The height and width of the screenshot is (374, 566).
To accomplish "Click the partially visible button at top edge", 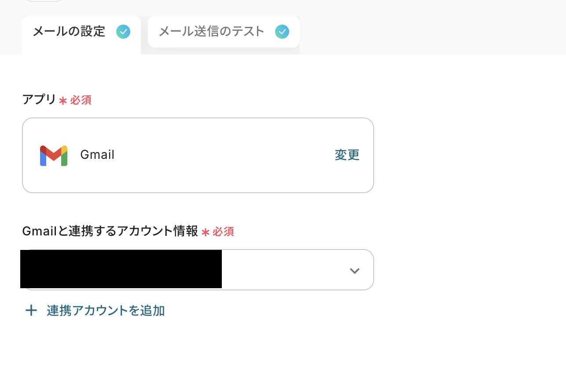I will click(44, 1).
